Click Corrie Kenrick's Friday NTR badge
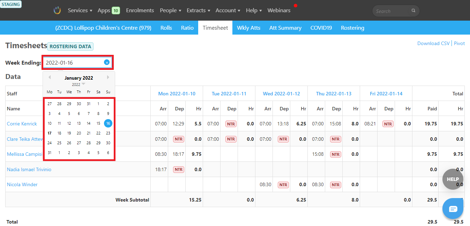 point(388,124)
